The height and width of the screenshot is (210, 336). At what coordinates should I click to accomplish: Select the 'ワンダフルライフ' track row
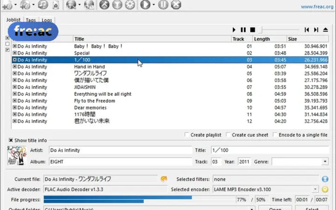[x=170, y=73]
